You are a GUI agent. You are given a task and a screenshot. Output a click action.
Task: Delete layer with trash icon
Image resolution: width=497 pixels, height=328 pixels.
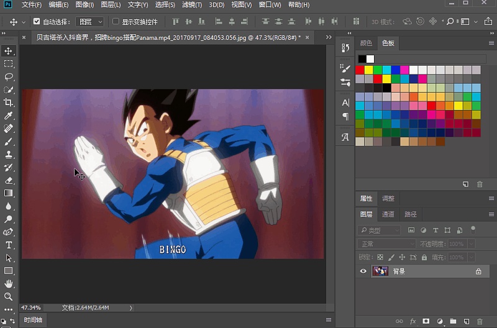(x=480, y=321)
